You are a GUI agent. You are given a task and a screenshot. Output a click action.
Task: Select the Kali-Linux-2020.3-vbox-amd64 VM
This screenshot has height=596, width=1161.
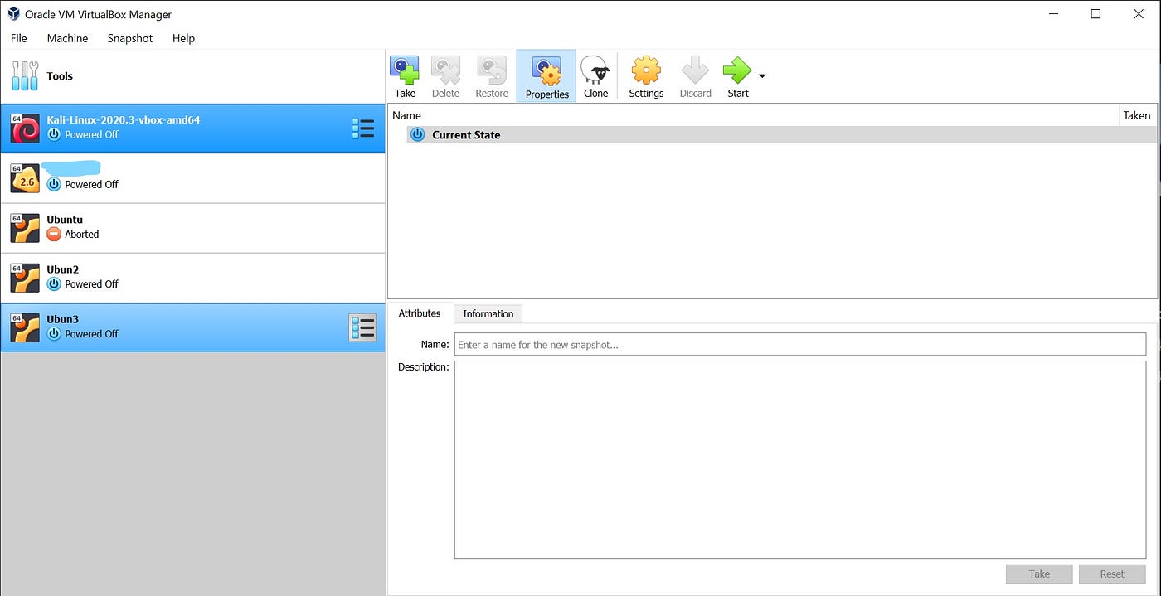pos(192,128)
